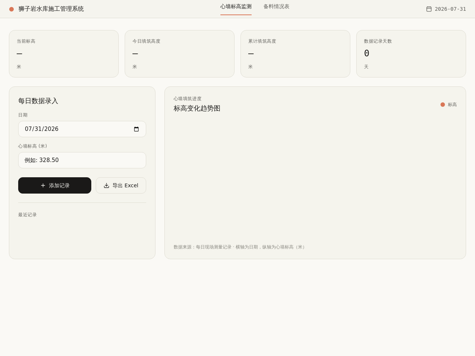Click the header date text 2026-07-31
475x356 pixels.
tap(451, 9)
